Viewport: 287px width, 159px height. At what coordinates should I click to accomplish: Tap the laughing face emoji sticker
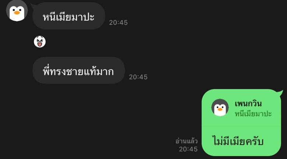coord(40,42)
